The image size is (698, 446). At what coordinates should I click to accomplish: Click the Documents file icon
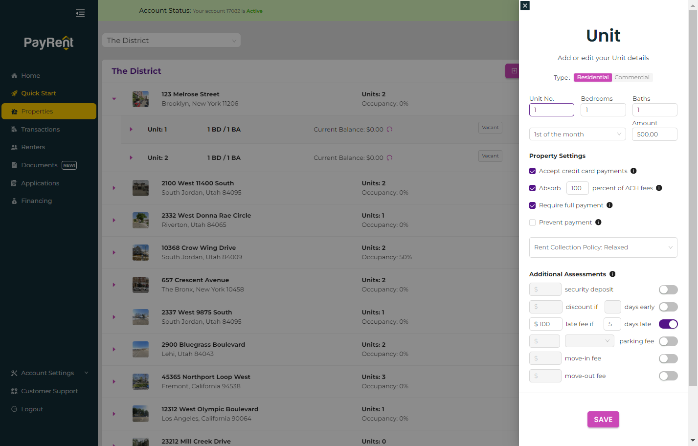coord(14,165)
